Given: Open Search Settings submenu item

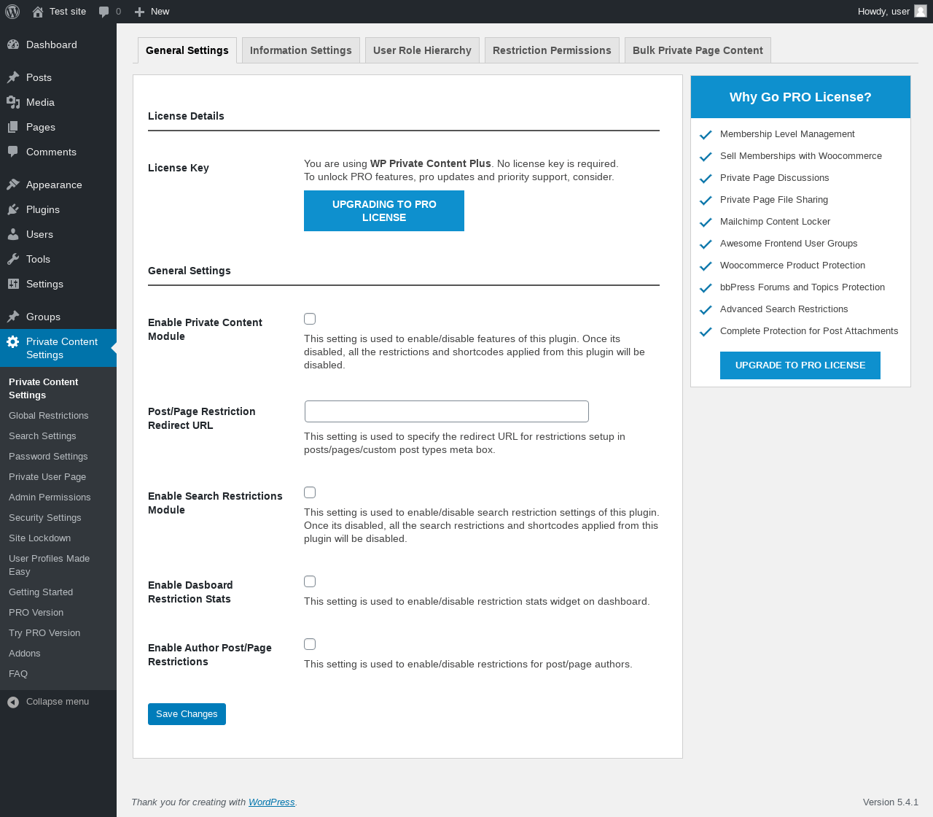Looking at the screenshot, I should (42, 436).
